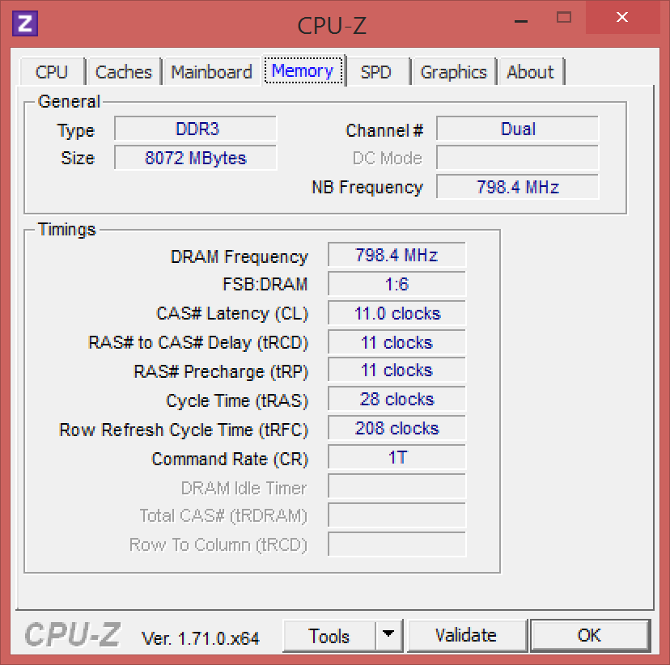Viewport: 670px width, 665px height.
Task: Click the 'Row To Column (tRCD)' greyed label
Action: [x=218, y=545]
